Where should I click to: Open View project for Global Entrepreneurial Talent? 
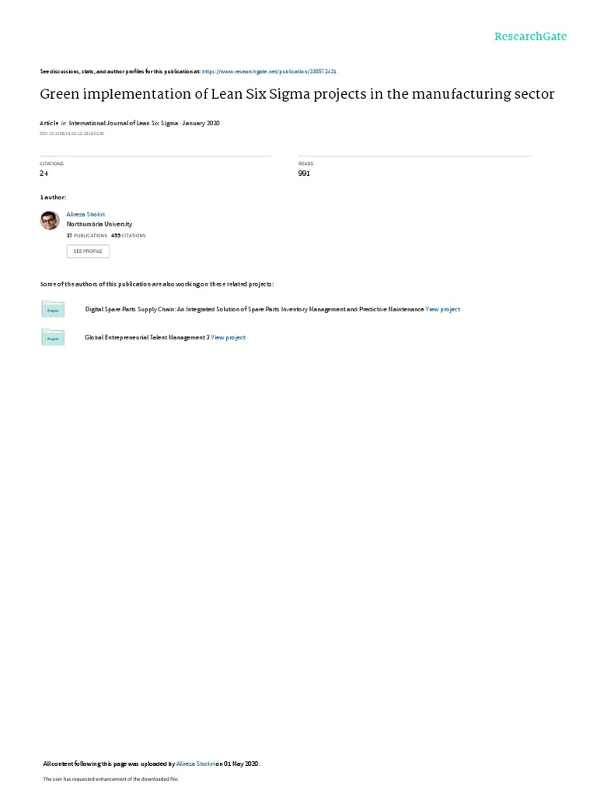click(x=229, y=338)
